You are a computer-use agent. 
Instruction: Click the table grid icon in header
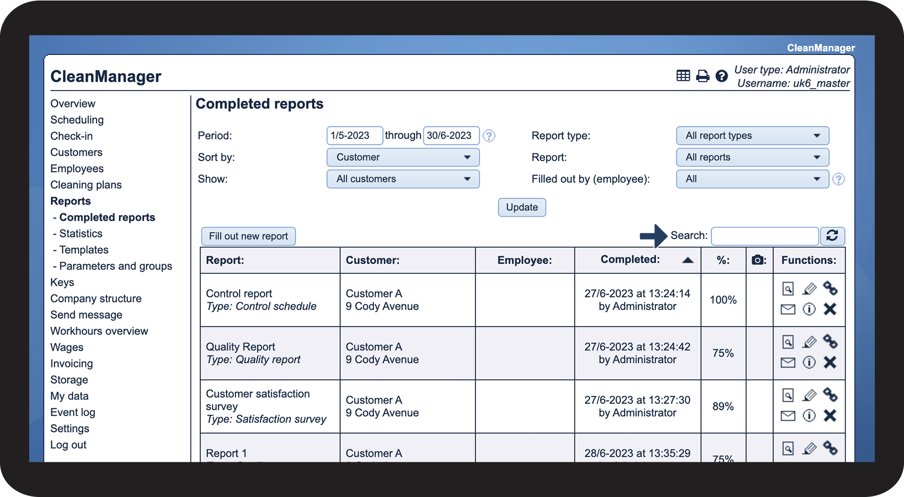click(x=683, y=76)
